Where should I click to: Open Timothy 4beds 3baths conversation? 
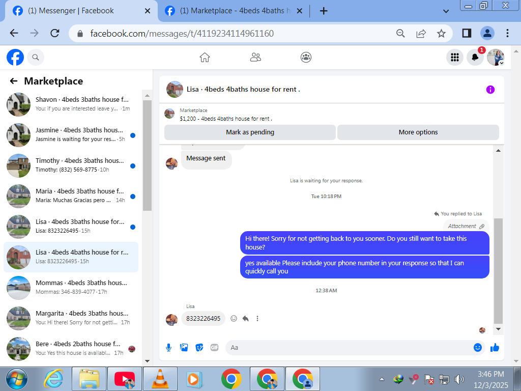click(x=71, y=165)
